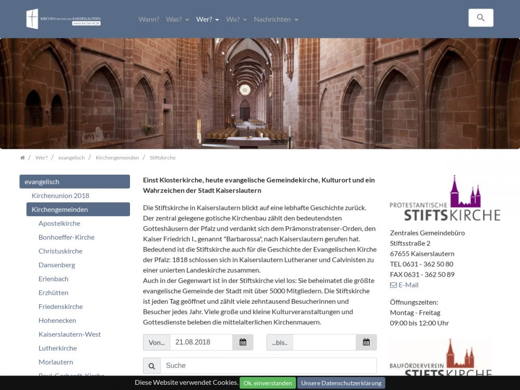This screenshot has height=390, width=520.
Task: Expand the Wo? dropdown menu
Action: click(x=236, y=19)
